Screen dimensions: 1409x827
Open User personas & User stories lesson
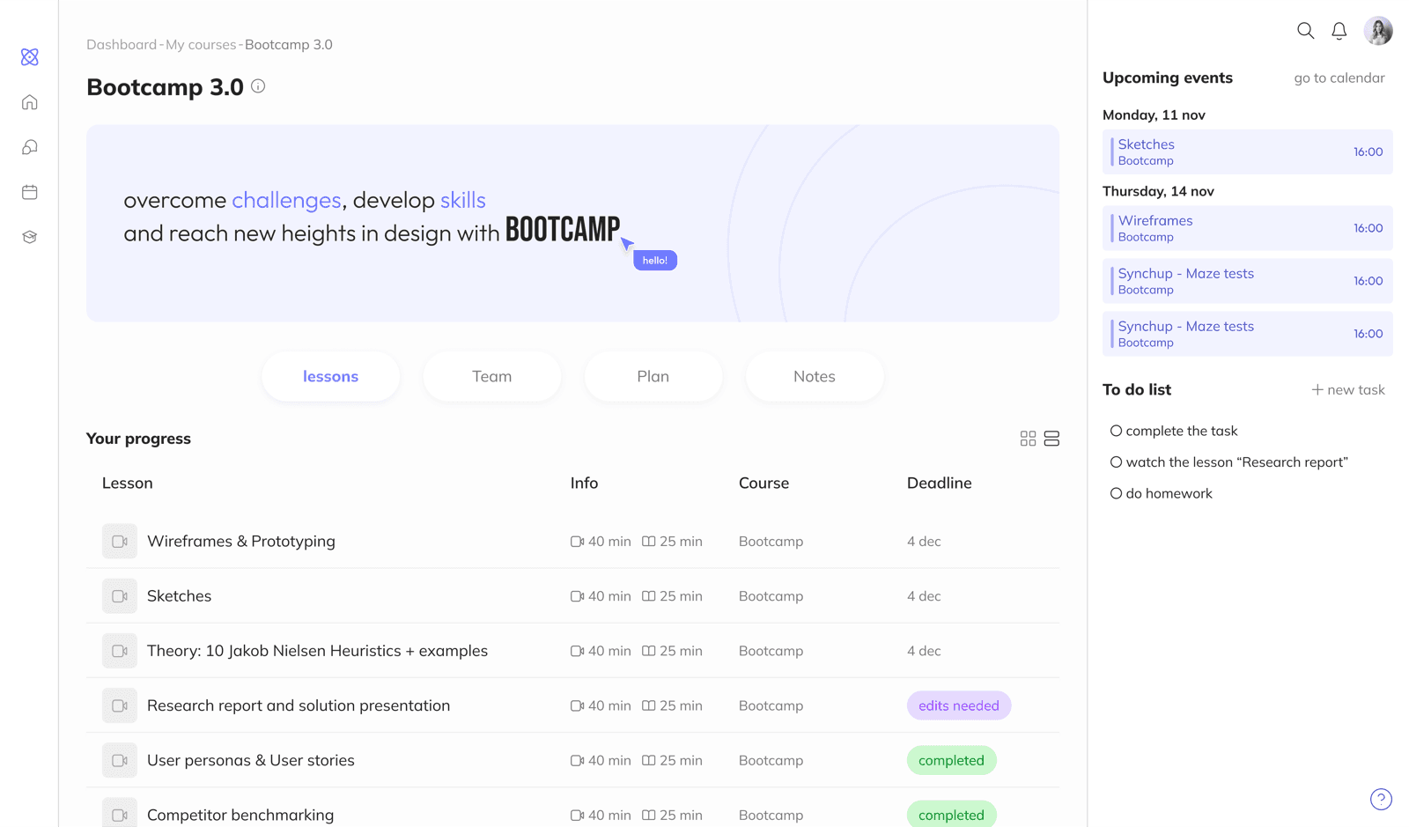point(251,760)
